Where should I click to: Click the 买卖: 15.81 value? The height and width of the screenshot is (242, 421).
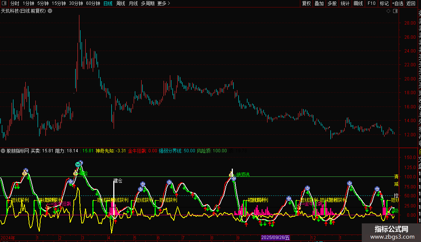(42, 151)
